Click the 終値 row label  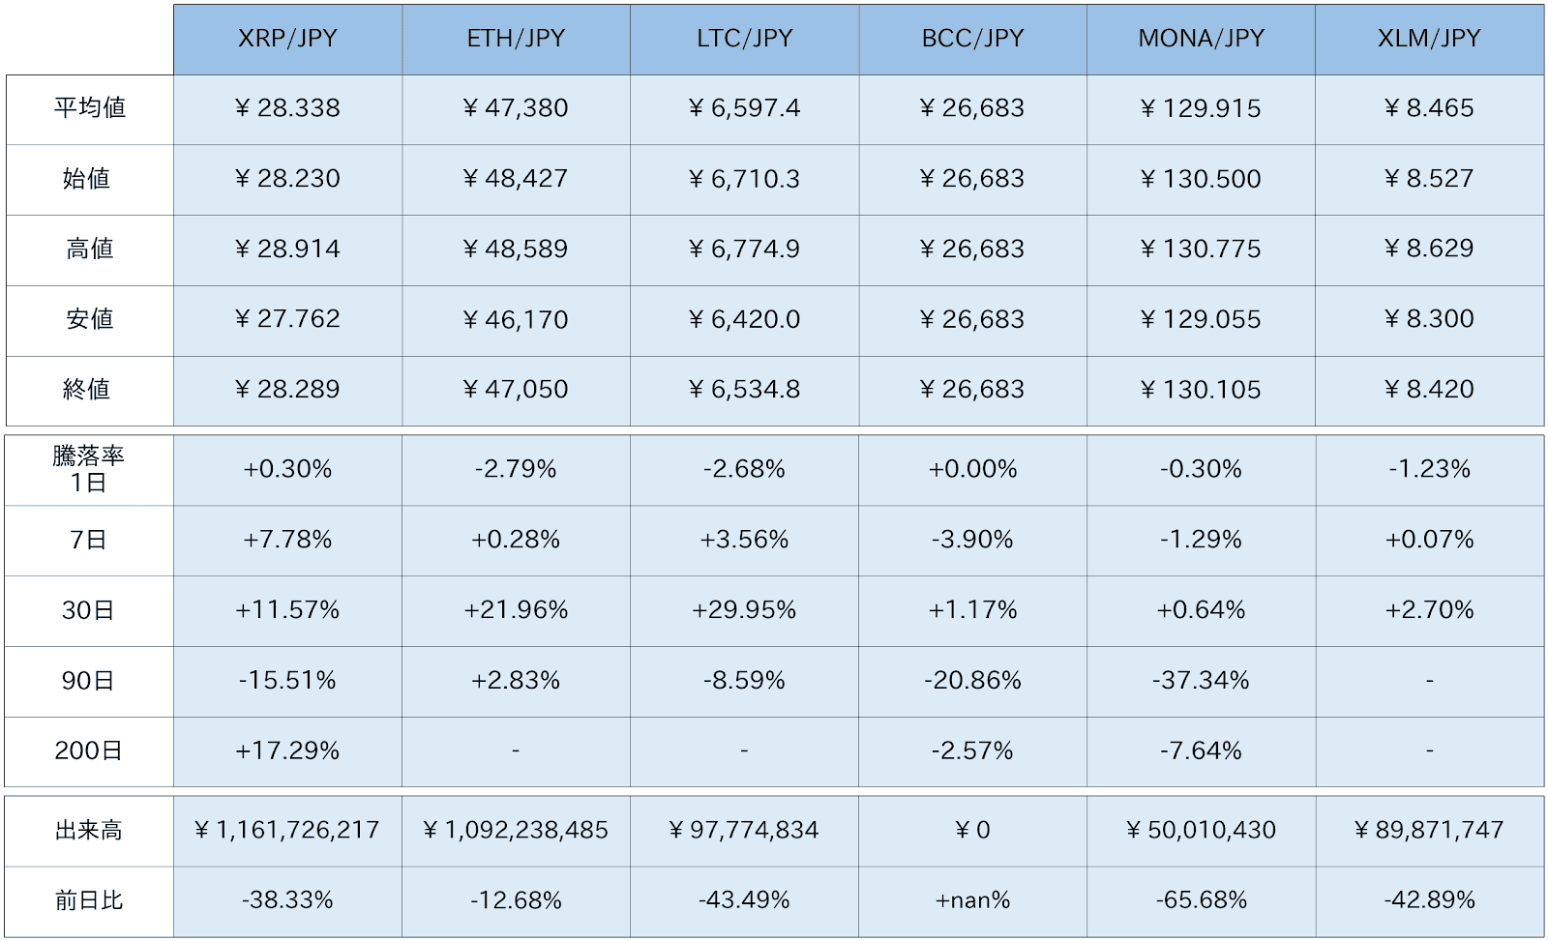pos(89,390)
